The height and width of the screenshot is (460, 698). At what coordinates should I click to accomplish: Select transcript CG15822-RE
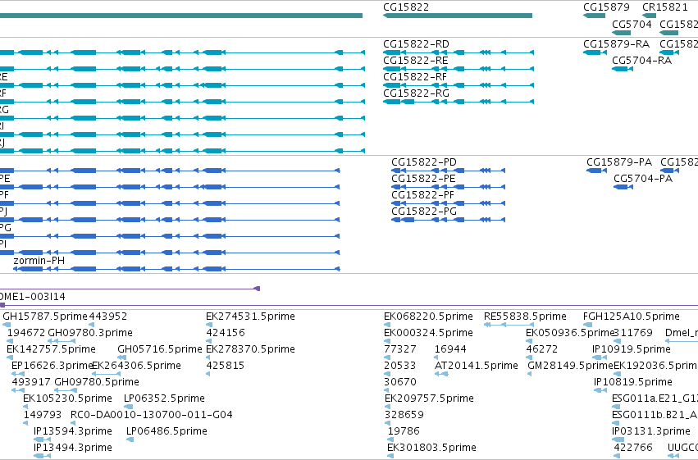(458, 69)
